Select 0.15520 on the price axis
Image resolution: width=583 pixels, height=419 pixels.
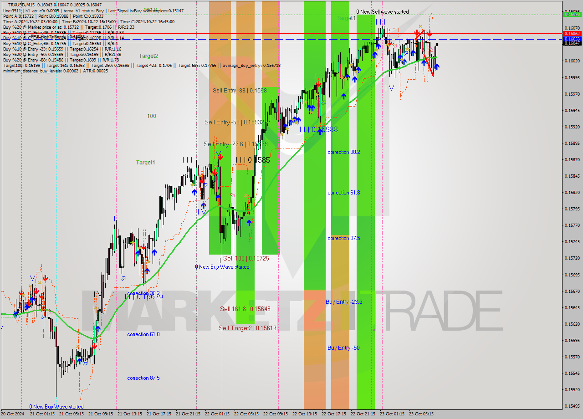pyautogui.click(x=572, y=390)
